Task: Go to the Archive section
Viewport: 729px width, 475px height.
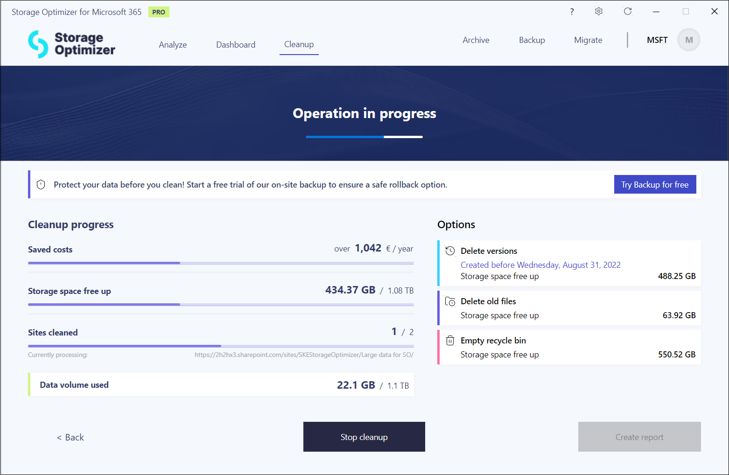Action: pos(476,40)
